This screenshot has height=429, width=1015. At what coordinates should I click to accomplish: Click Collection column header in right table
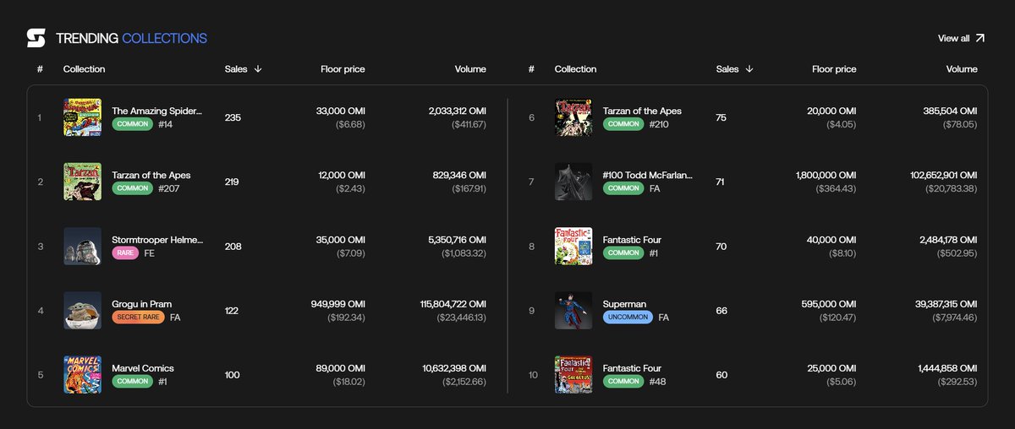(x=575, y=69)
